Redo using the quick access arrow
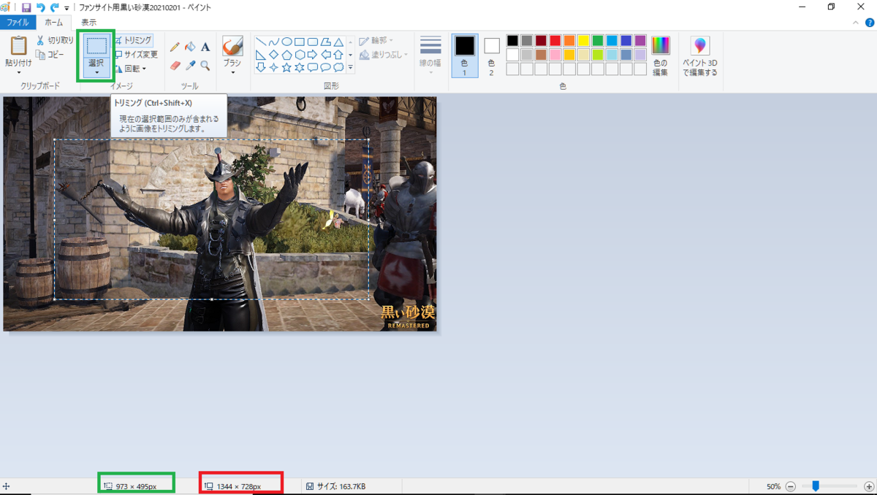This screenshot has height=495, width=877. (55, 7)
